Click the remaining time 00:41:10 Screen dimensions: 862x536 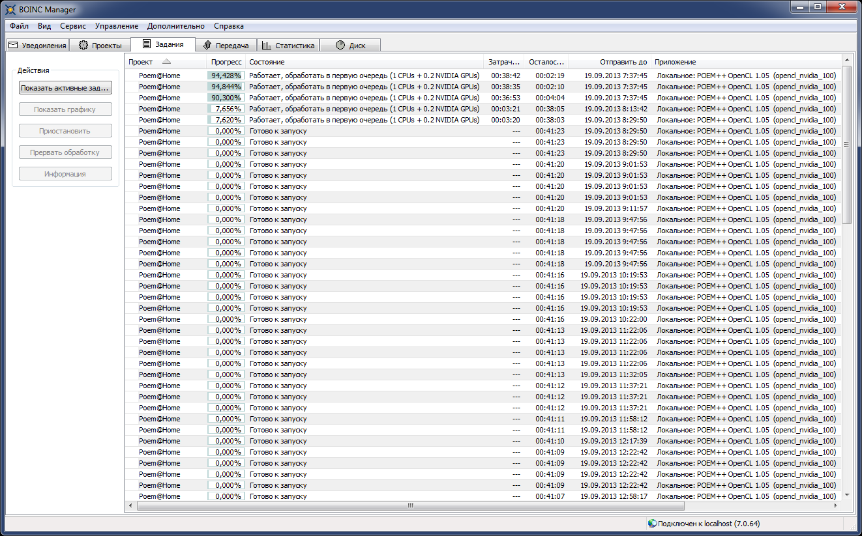click(x=550, y=441)
